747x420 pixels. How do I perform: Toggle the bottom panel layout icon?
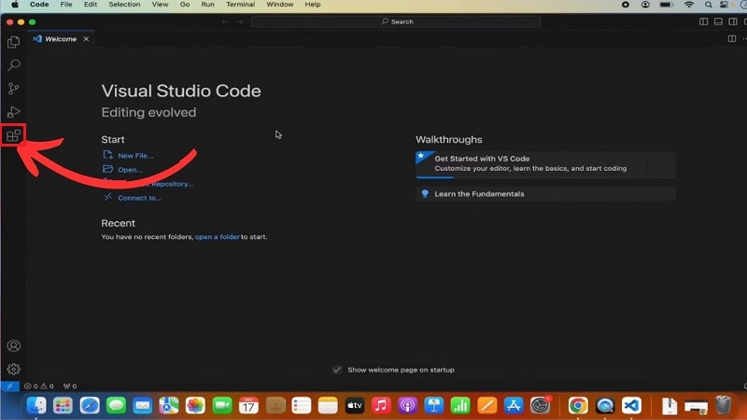coord(718,21)
